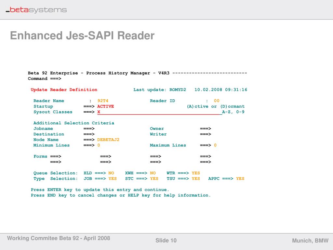Viewport: 333px width, 250px height.
Task: Toggle the WTR queue selection value YES
Action: pyautogui.click(x=195, y=173)
